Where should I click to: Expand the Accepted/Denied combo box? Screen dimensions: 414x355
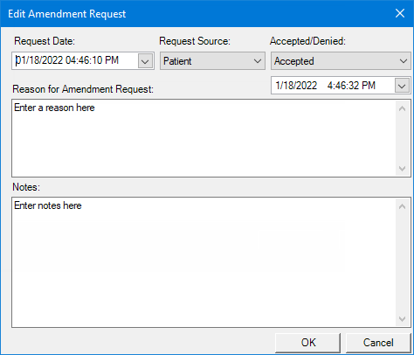341,61
